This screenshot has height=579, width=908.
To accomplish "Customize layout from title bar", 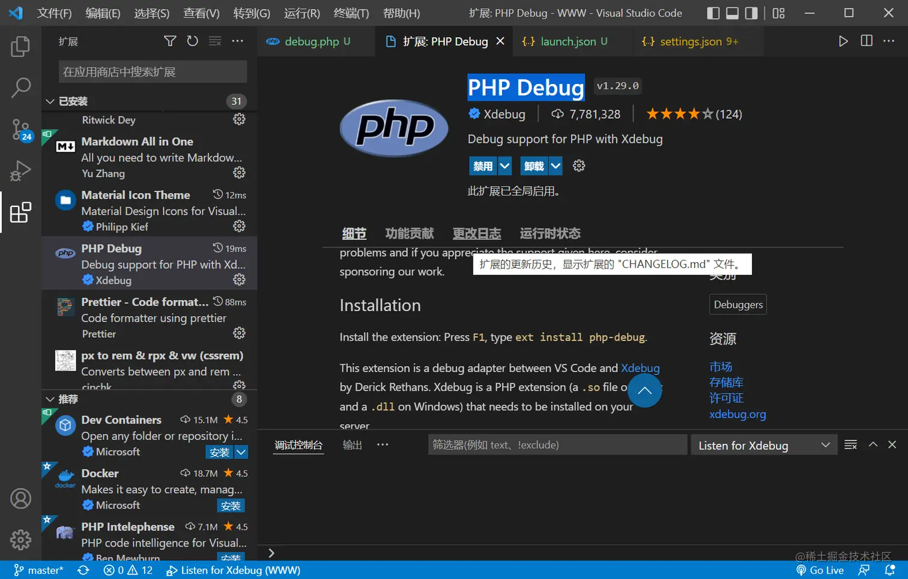I will tap(779, 13).
